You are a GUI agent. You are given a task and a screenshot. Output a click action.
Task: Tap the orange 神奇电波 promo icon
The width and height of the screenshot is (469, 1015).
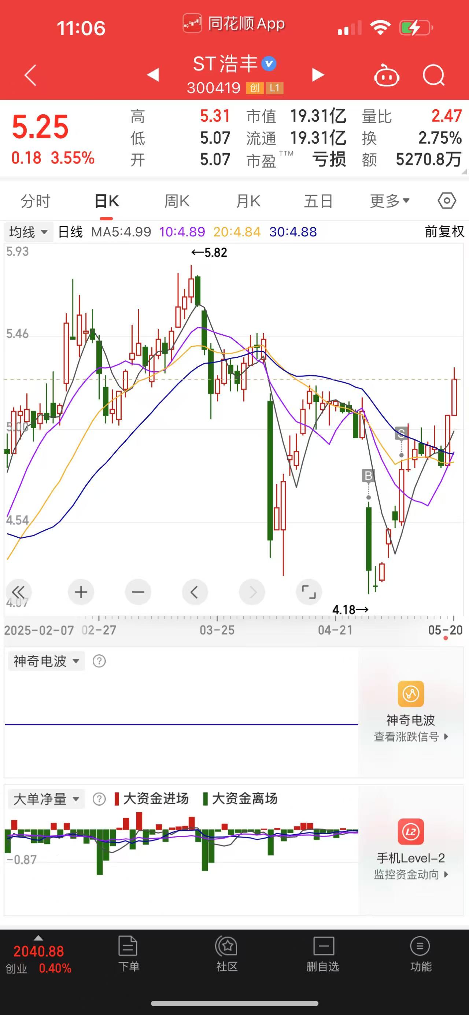[411, 694]
